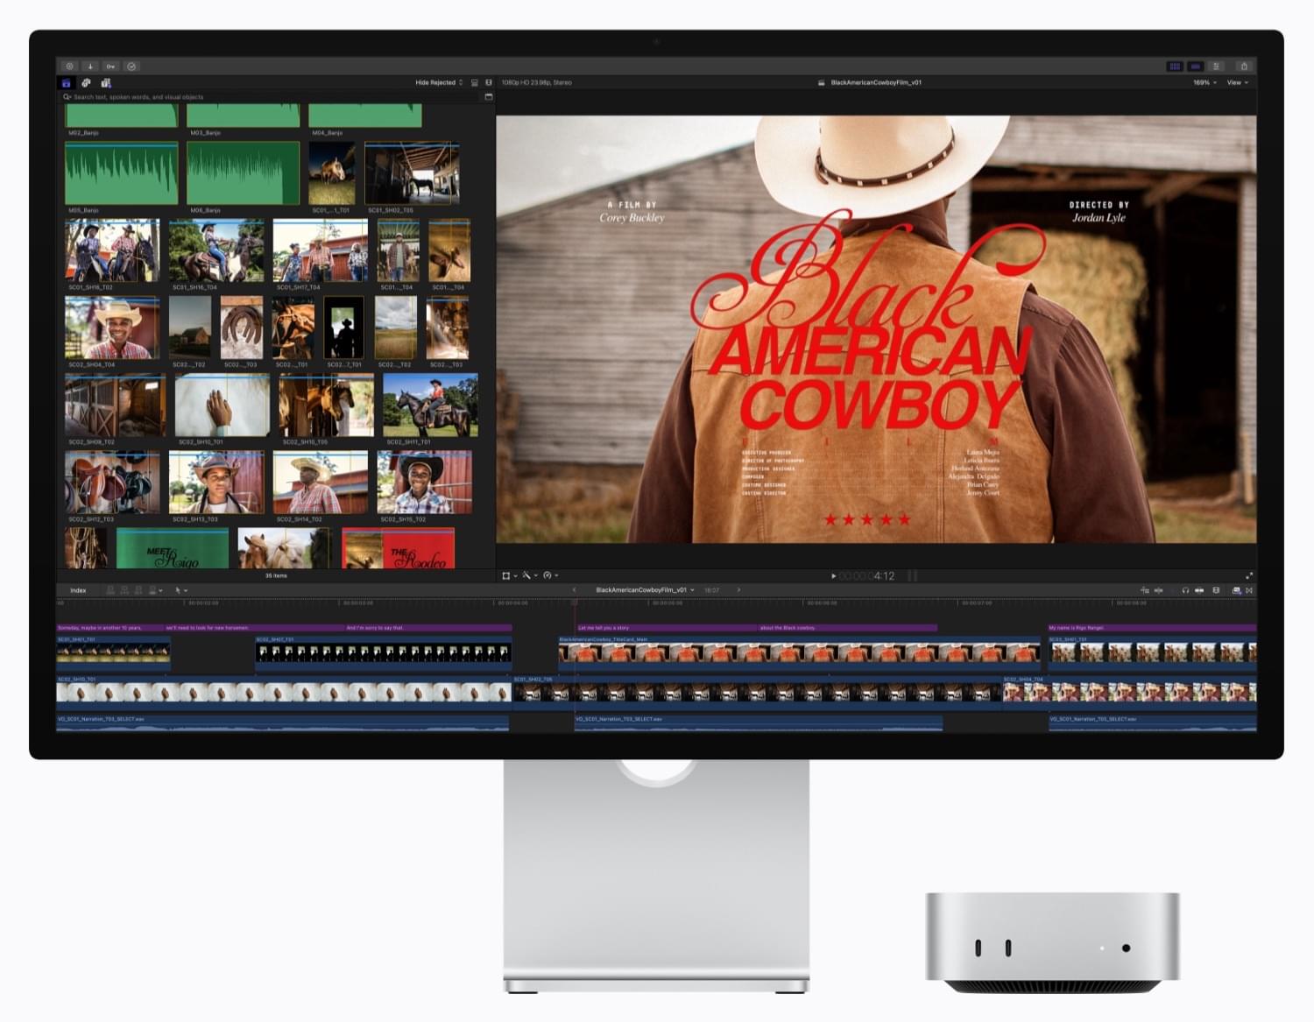Click 'about the Black cowboy' caption clip
1314x1022 pixels.
(847, 628)
